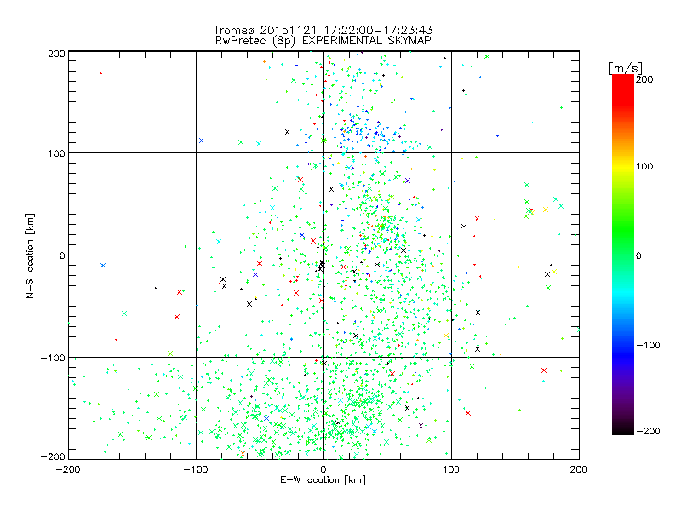The width and height of the screenshot is (681, 511).
Task: Click the '-100' colorbar tick label
Action: pos(648,345)
